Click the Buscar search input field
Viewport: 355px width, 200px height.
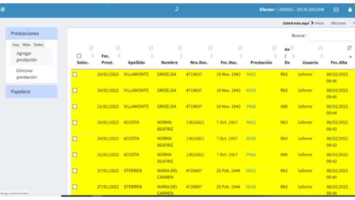pyautogui.click(x=331, y=36)
